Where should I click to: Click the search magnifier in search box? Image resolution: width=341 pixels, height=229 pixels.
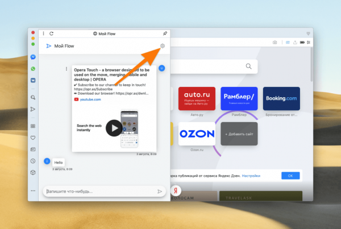click(248, 66)
